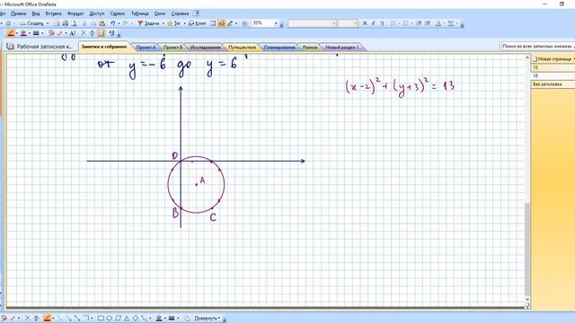Click the numbered list icon
The width and height of the screenshot is (575, 323).
click(405, 23)
